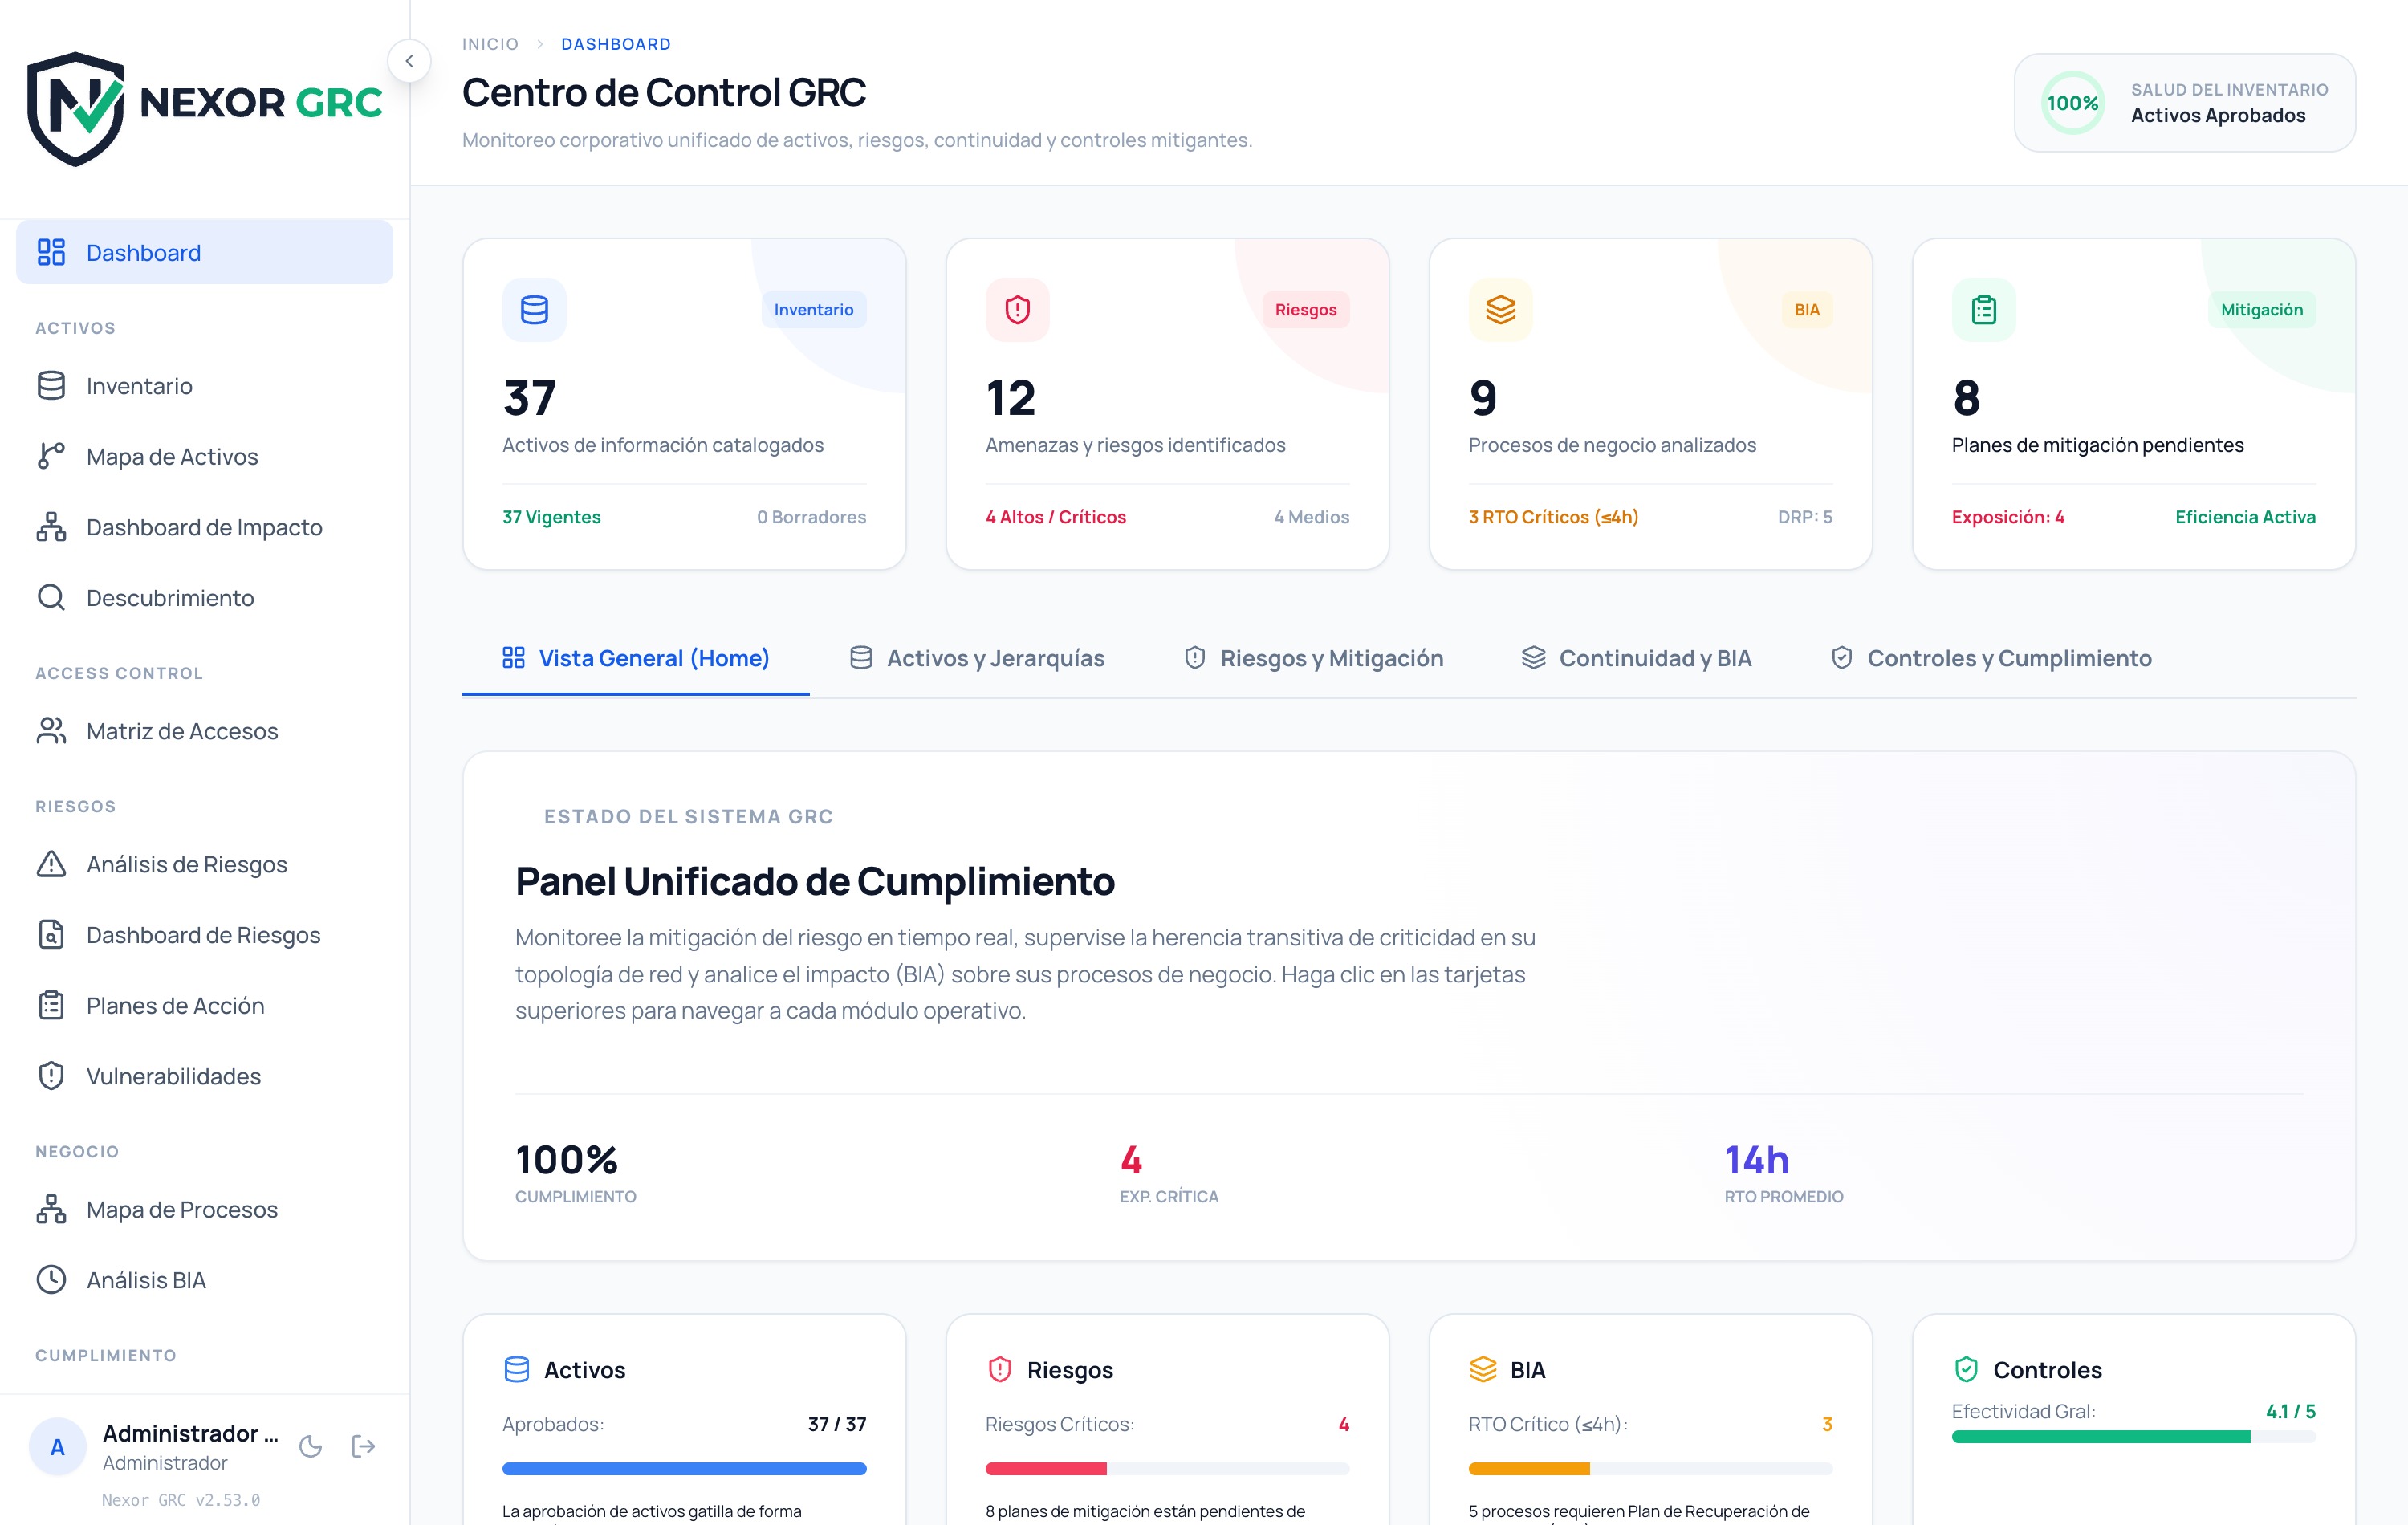Click the 4 Exp. Crítica value

[1131, 1160]
